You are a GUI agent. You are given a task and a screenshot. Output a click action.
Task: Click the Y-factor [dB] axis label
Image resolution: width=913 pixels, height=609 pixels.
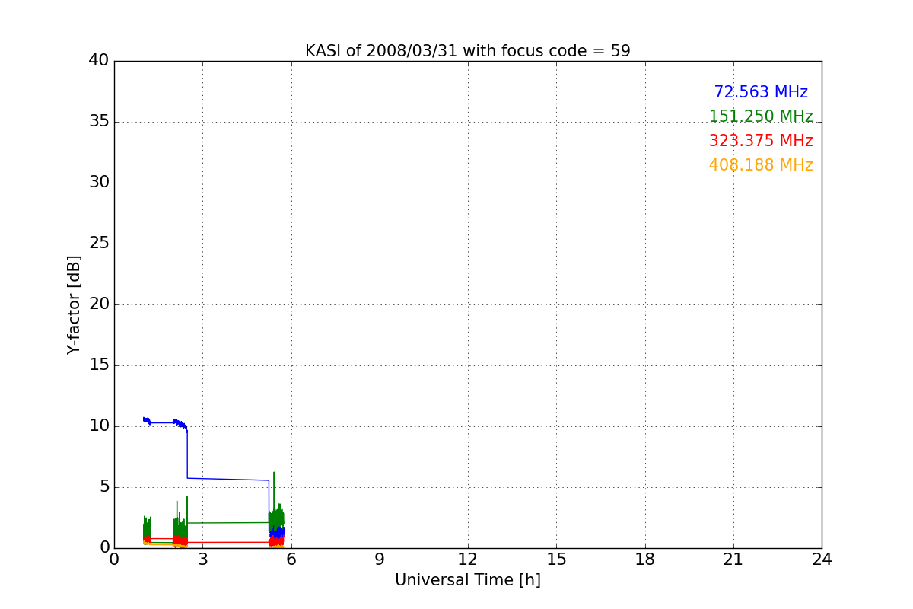74,304
